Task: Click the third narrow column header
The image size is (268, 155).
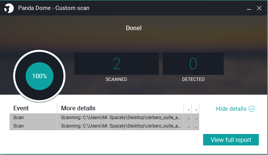Action: click(x=188, y=108)
